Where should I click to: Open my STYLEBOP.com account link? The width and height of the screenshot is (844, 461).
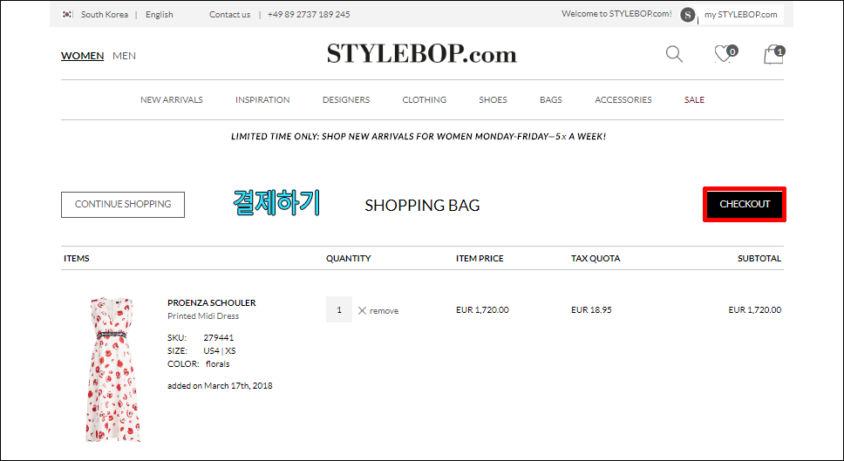(x=740, y=15)
